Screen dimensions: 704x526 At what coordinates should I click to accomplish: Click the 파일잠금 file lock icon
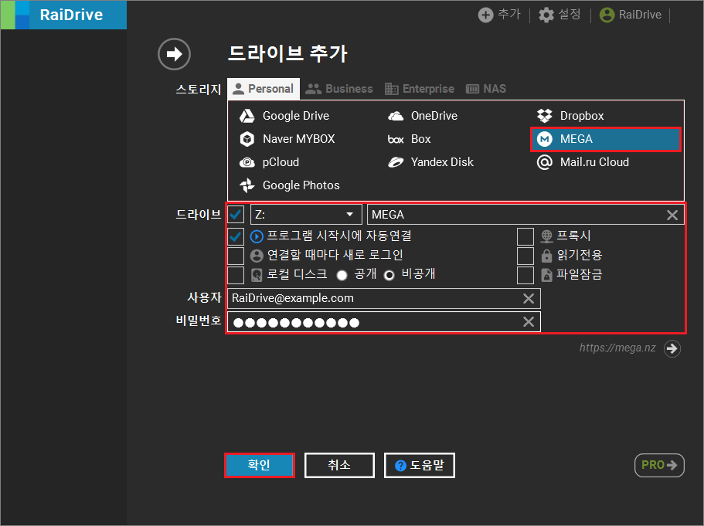(546, 275)
